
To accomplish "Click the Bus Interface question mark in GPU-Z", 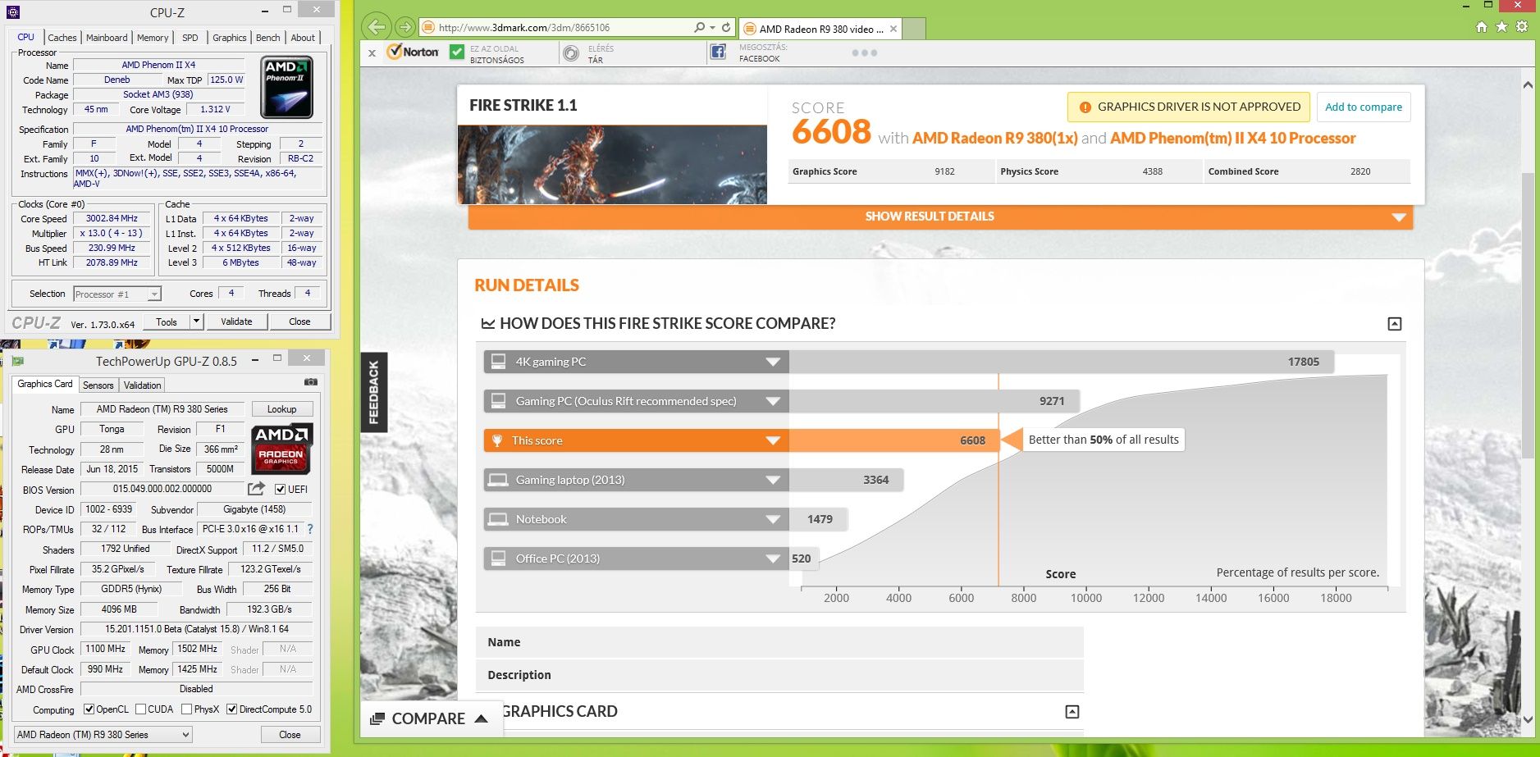I will (310, 529).
